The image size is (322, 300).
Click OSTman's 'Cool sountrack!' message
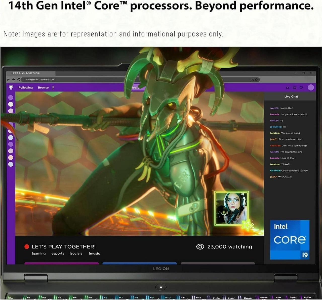[289, 171]
